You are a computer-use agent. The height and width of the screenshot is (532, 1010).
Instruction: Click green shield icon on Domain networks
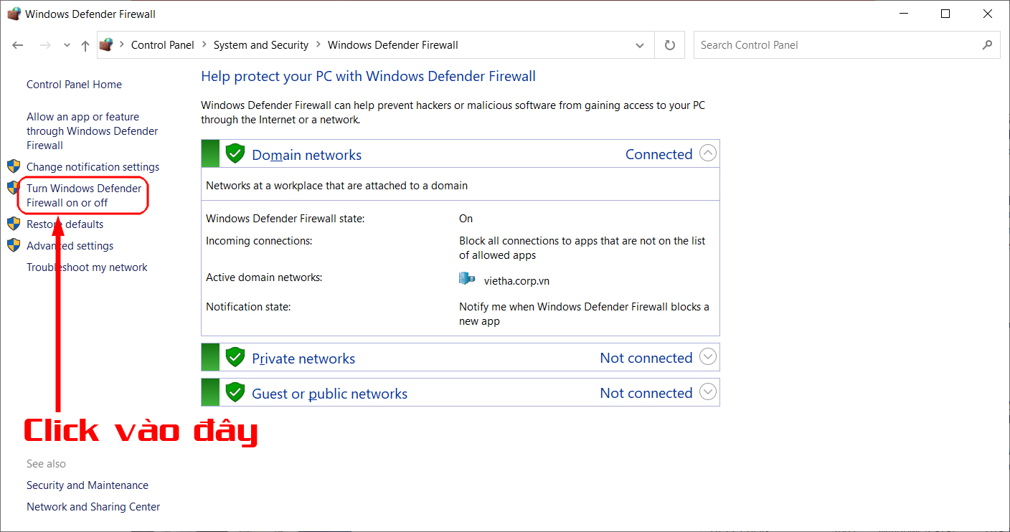point(235,153)
